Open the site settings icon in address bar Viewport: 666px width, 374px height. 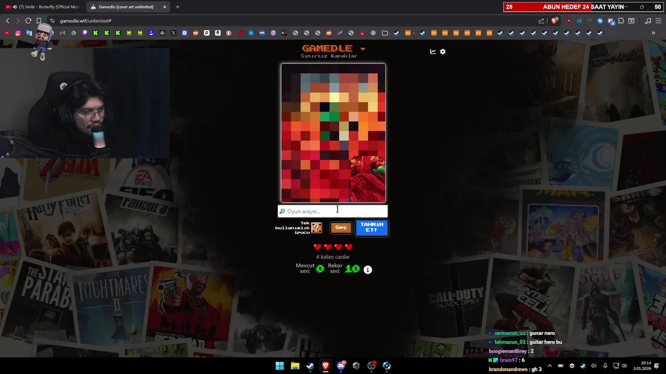click(52, 21)
